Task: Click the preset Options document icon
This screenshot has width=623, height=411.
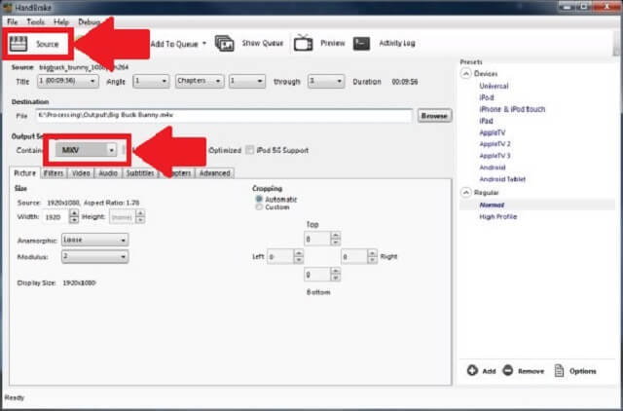Action: pyautogui.click(x=559, y=370)
